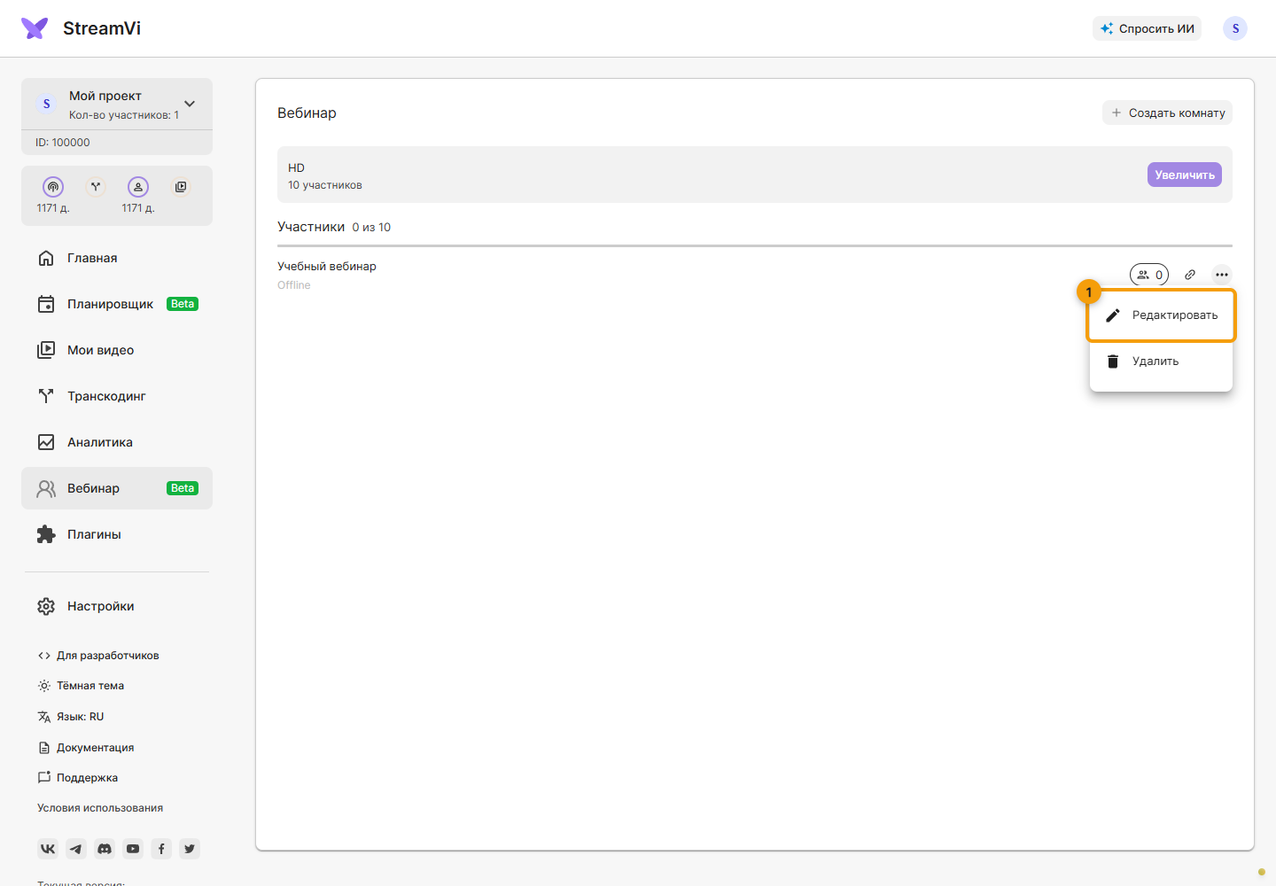Click the purple 'Увеличить' button
The width and height of the screenshot is (1276, 886).
coord(1185,175)
